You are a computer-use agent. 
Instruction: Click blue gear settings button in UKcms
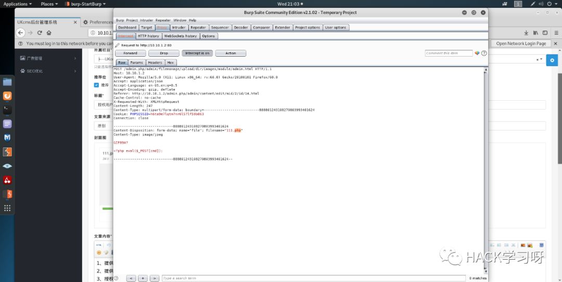(x=552, y=60)
